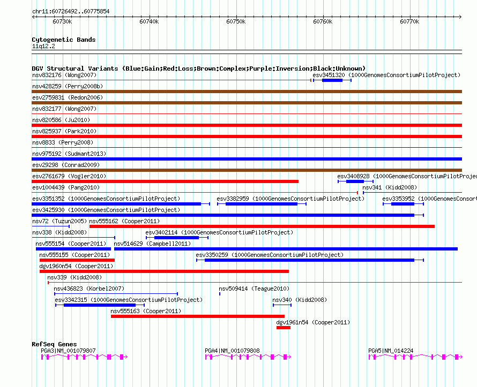
Task: Select the nsv820586 (Ju2010) variant
Action: 61,120
